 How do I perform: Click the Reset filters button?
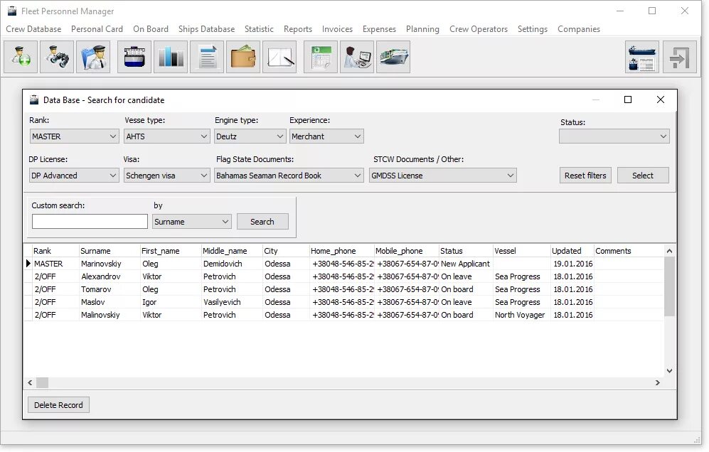click(x=585, y=176)
